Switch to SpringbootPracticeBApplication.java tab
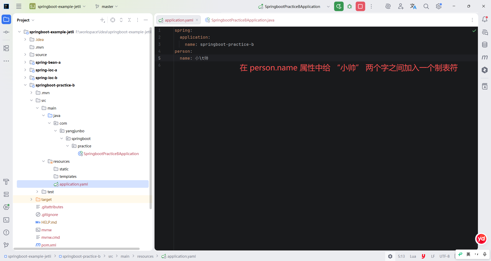This screenshot has height=261, width=491. (x=240, y=20)
